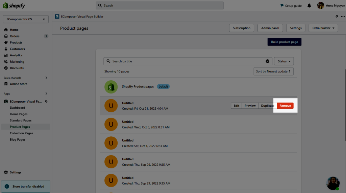Click the EComposer app icon in sidebar
Viewport: 346px width, 193px height.
click(x=6, y=102)
